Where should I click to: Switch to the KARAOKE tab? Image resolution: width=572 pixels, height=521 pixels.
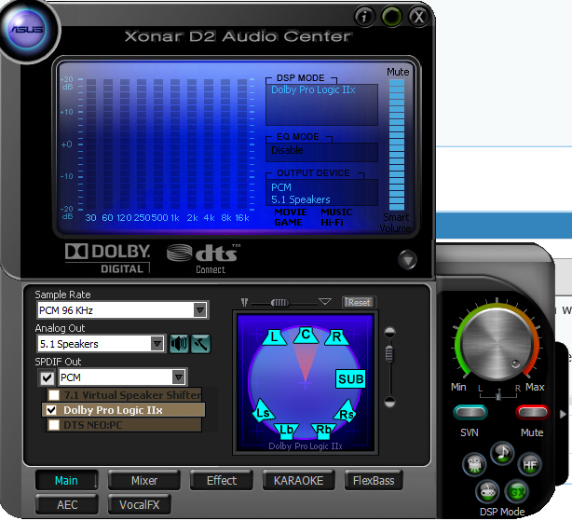pos(299,481)
